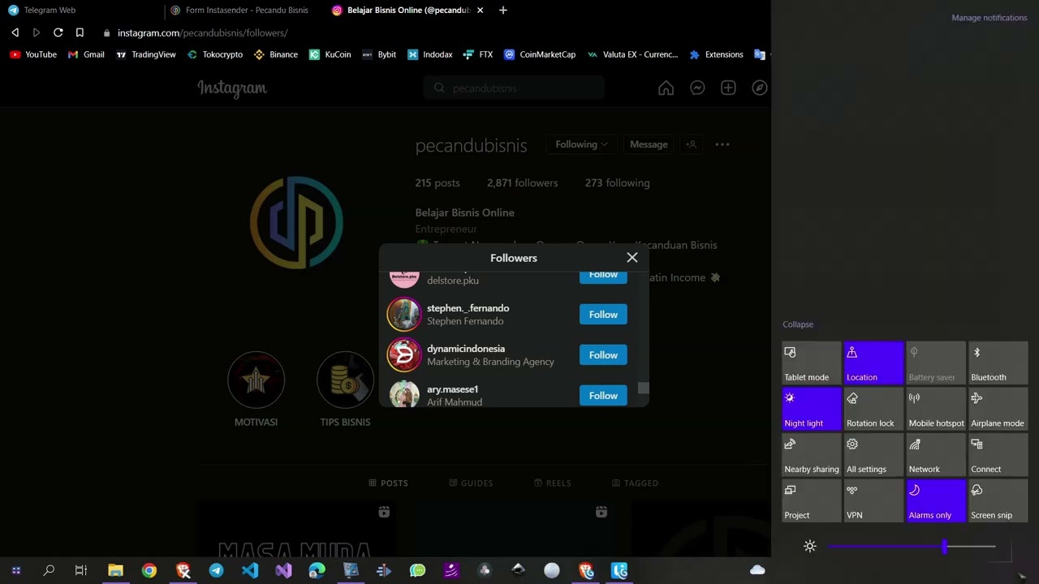Create new post plus icon
This screenshot has width=1039, height=584.
(728, 88)
